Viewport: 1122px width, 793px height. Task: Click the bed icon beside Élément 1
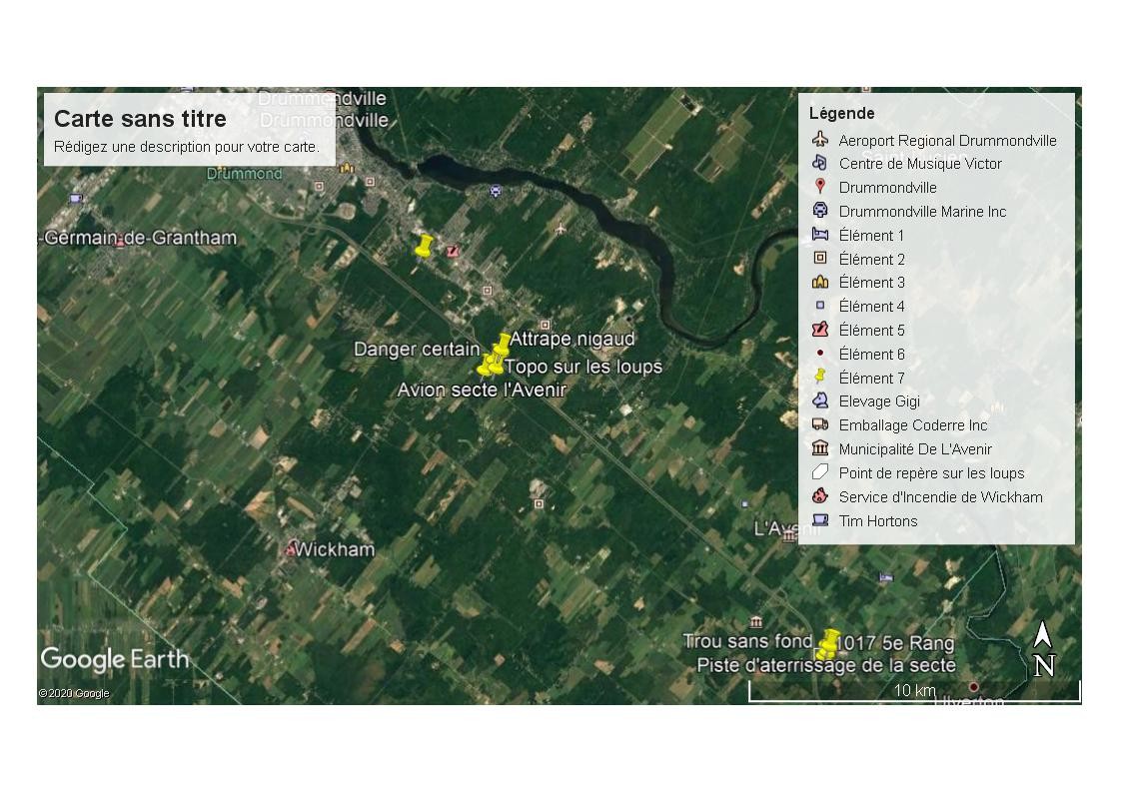coord(820,235)
